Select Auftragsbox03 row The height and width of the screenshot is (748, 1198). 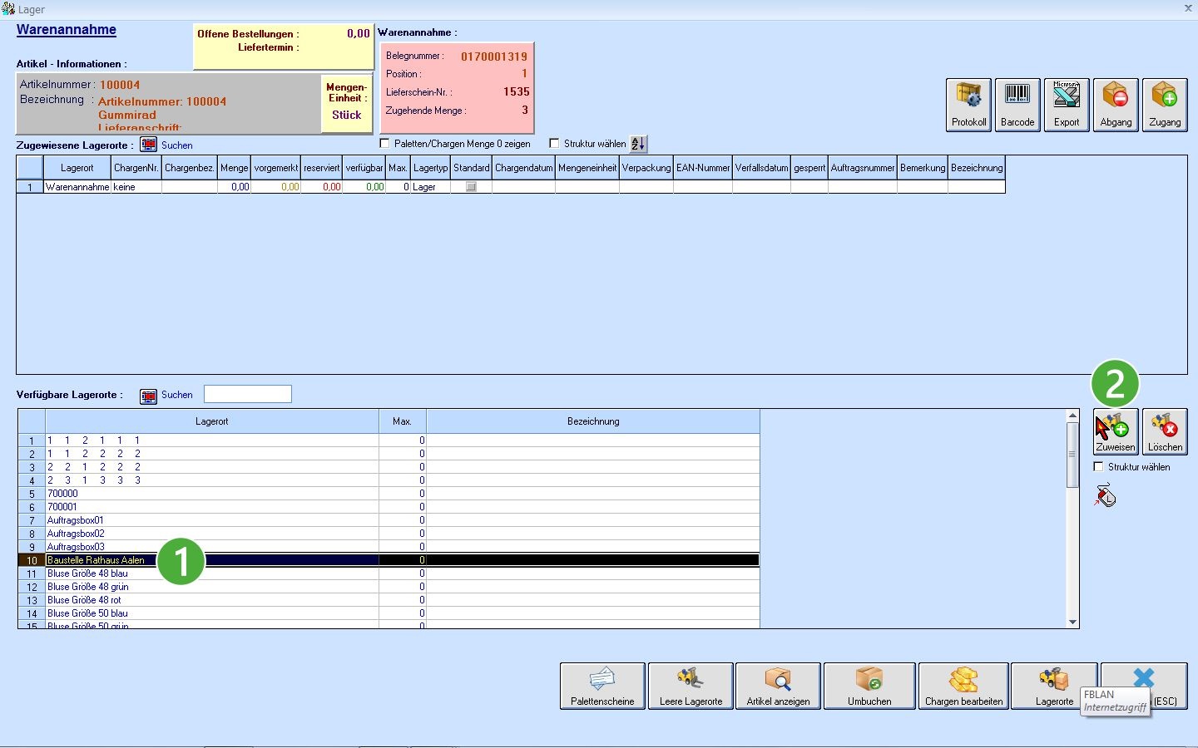389,547
